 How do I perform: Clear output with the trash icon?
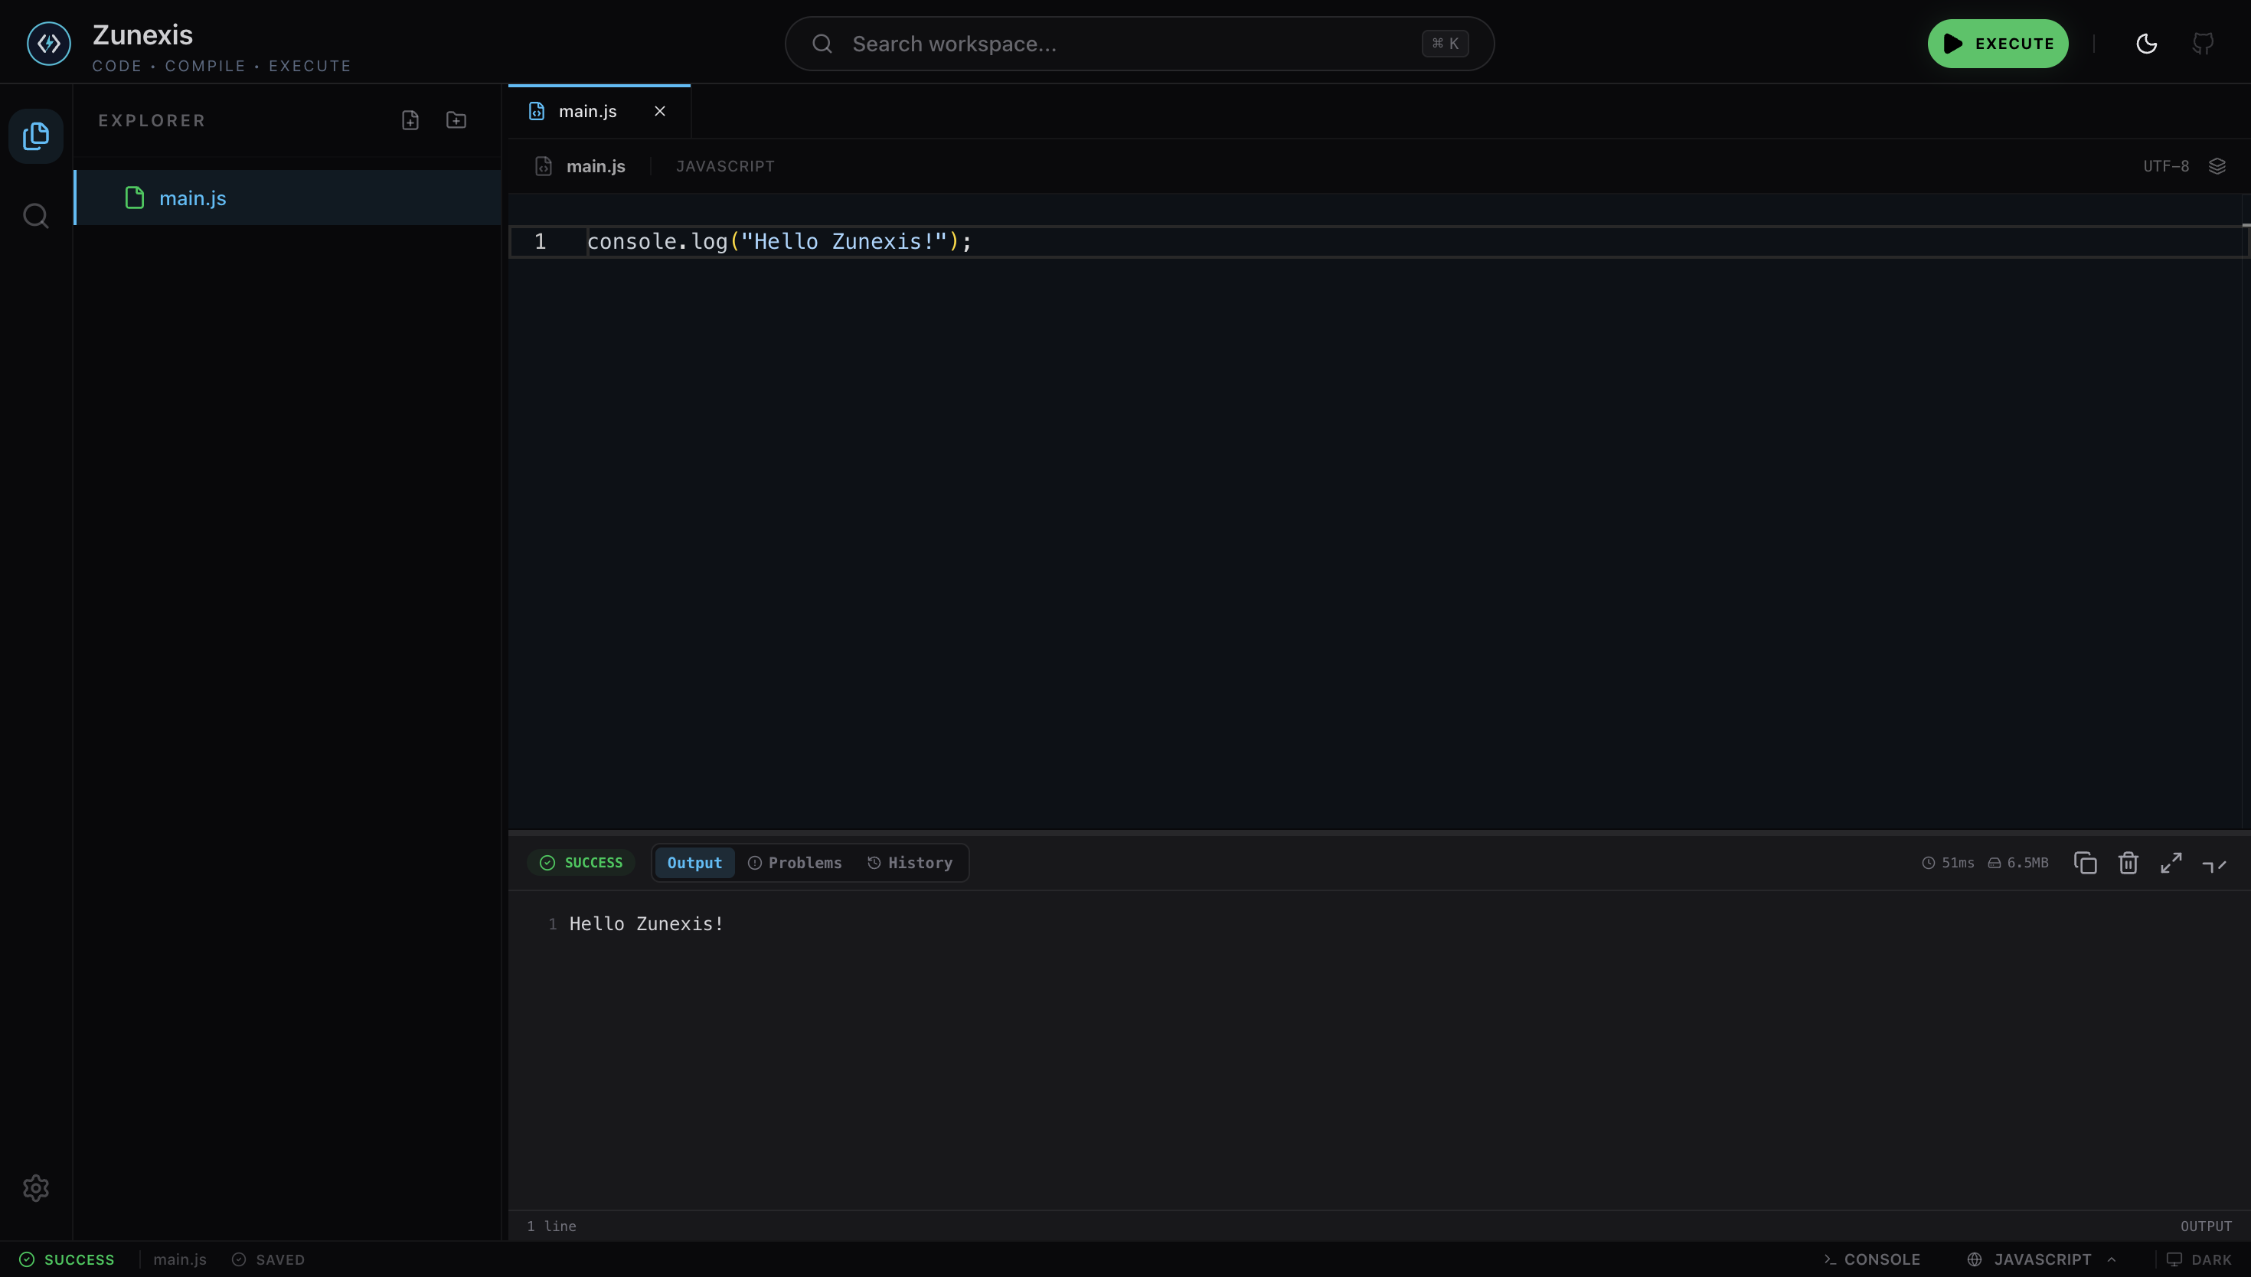(x=2128, y=863)
